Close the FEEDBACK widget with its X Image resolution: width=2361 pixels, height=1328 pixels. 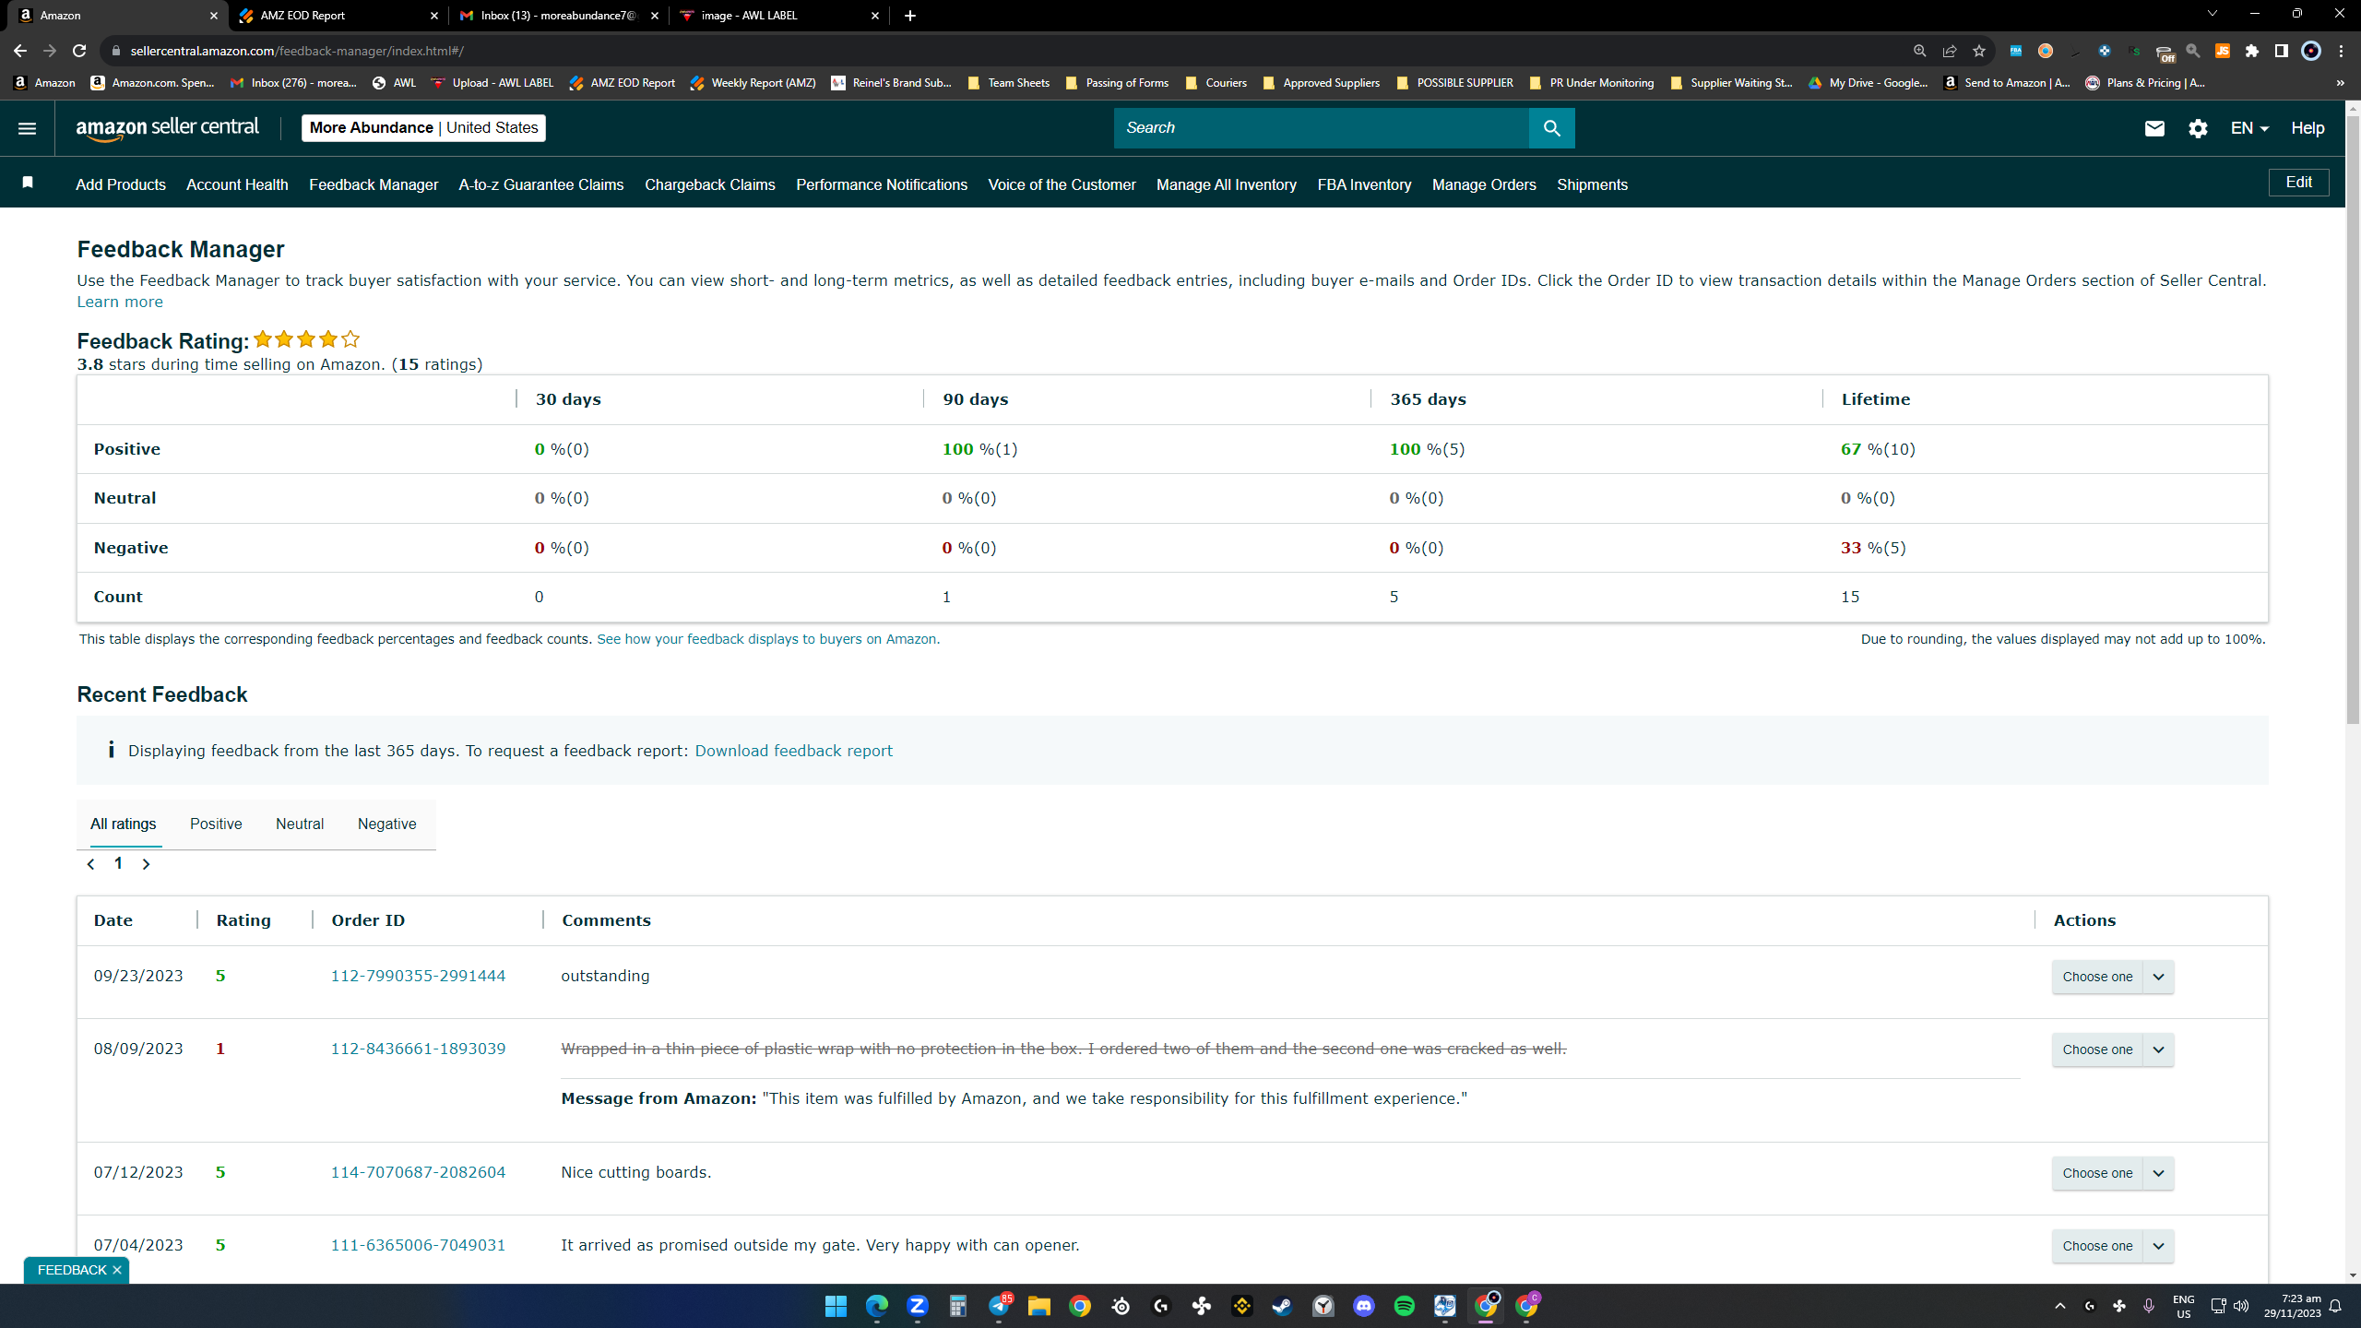117,1270
